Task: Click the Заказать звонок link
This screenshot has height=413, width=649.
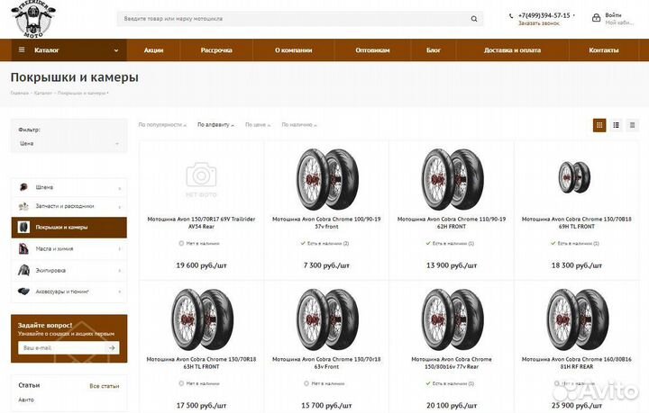Action: click(538, 23)
